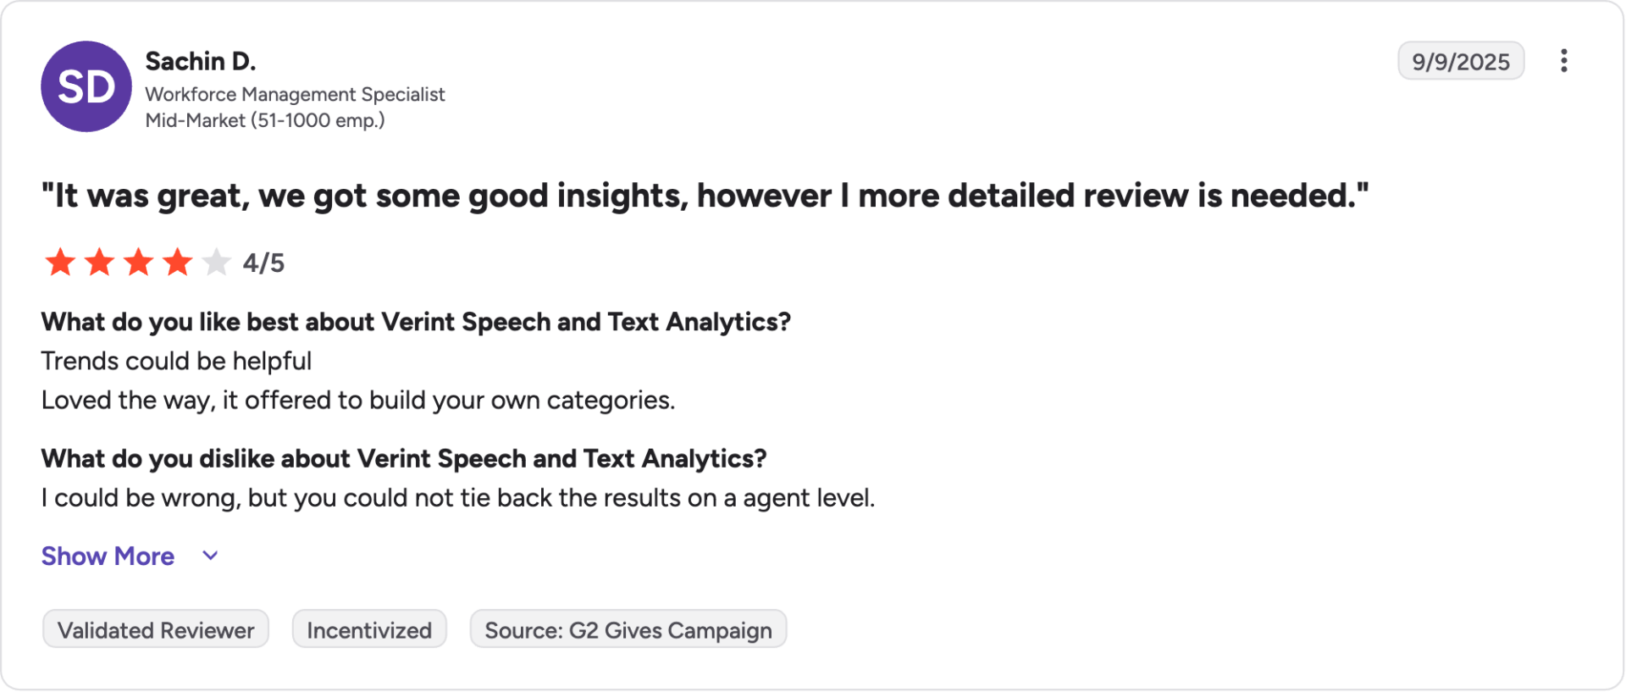This screenshot has width=1626, height=692.
Task: Click the Incentivized badge
Action: (x=369, y=629)
